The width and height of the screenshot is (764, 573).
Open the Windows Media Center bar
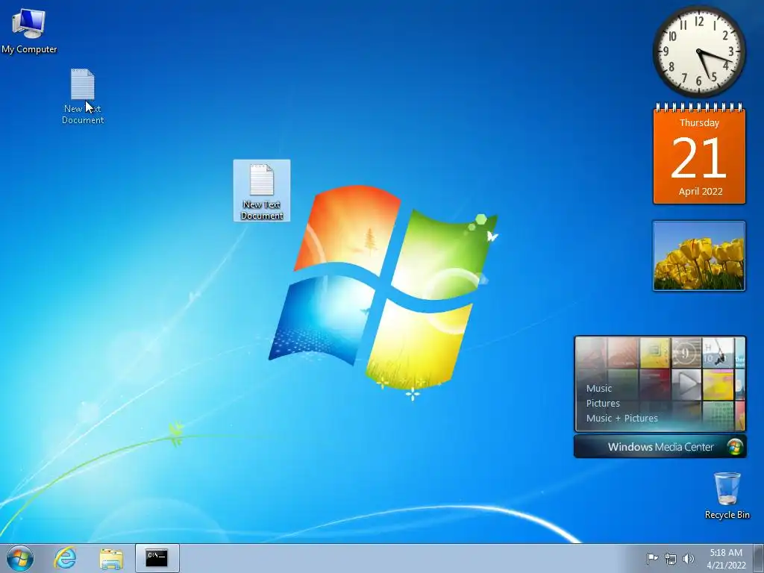point(660,447)
